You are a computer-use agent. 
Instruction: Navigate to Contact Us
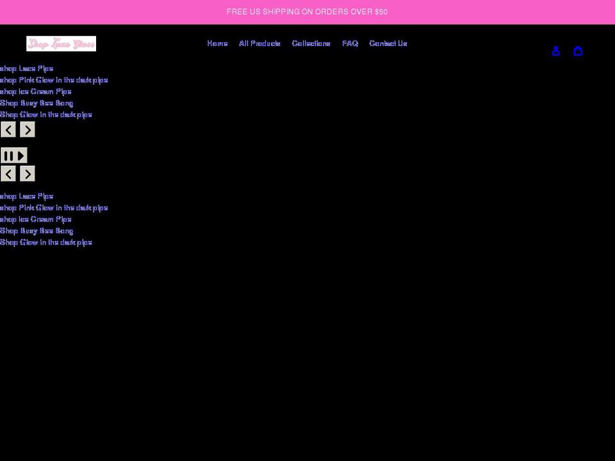pyautogui.click(x=388, y=44)
